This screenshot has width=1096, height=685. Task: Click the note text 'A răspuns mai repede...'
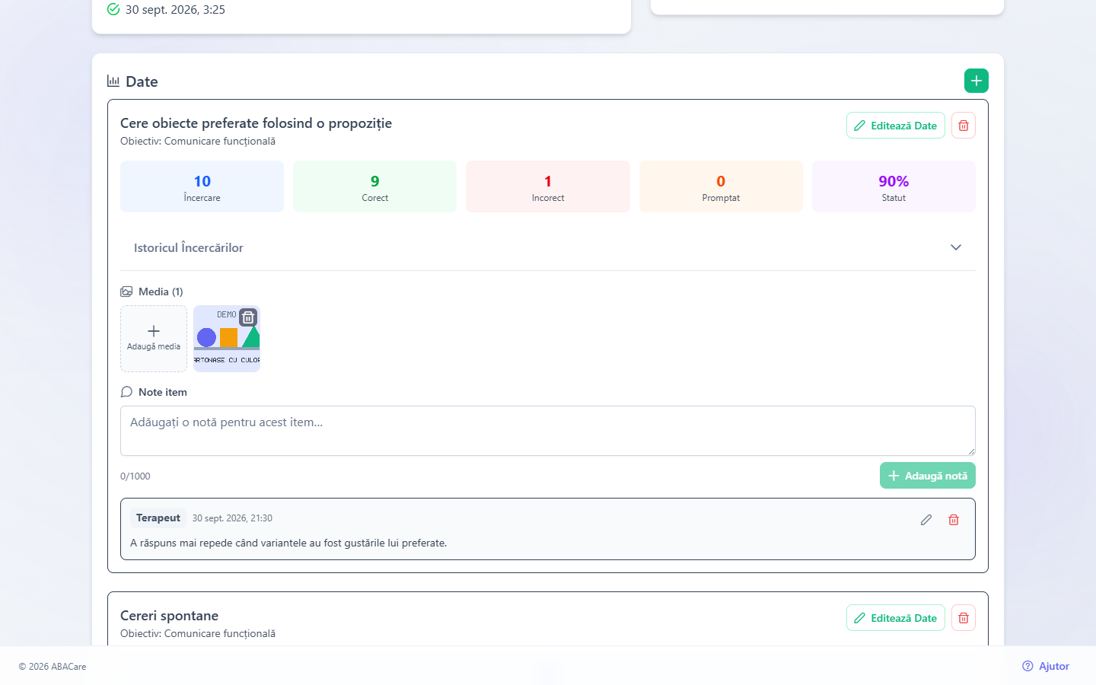288,543
